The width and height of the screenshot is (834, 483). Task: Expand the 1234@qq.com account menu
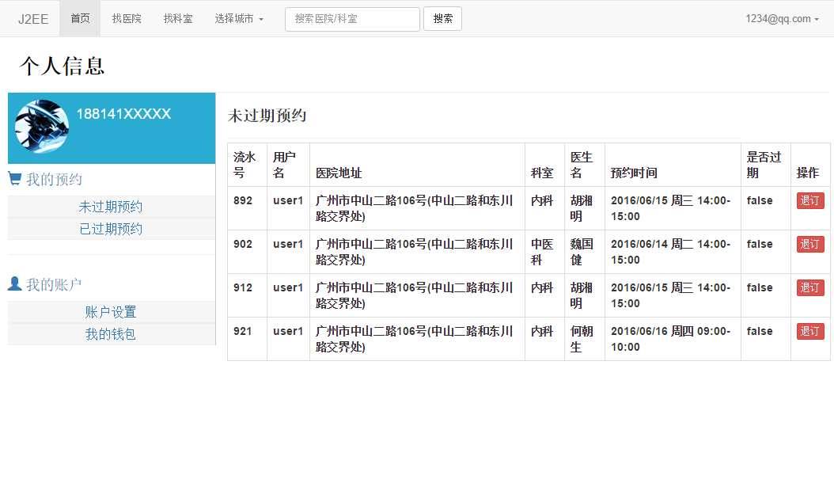coord(782,18)
